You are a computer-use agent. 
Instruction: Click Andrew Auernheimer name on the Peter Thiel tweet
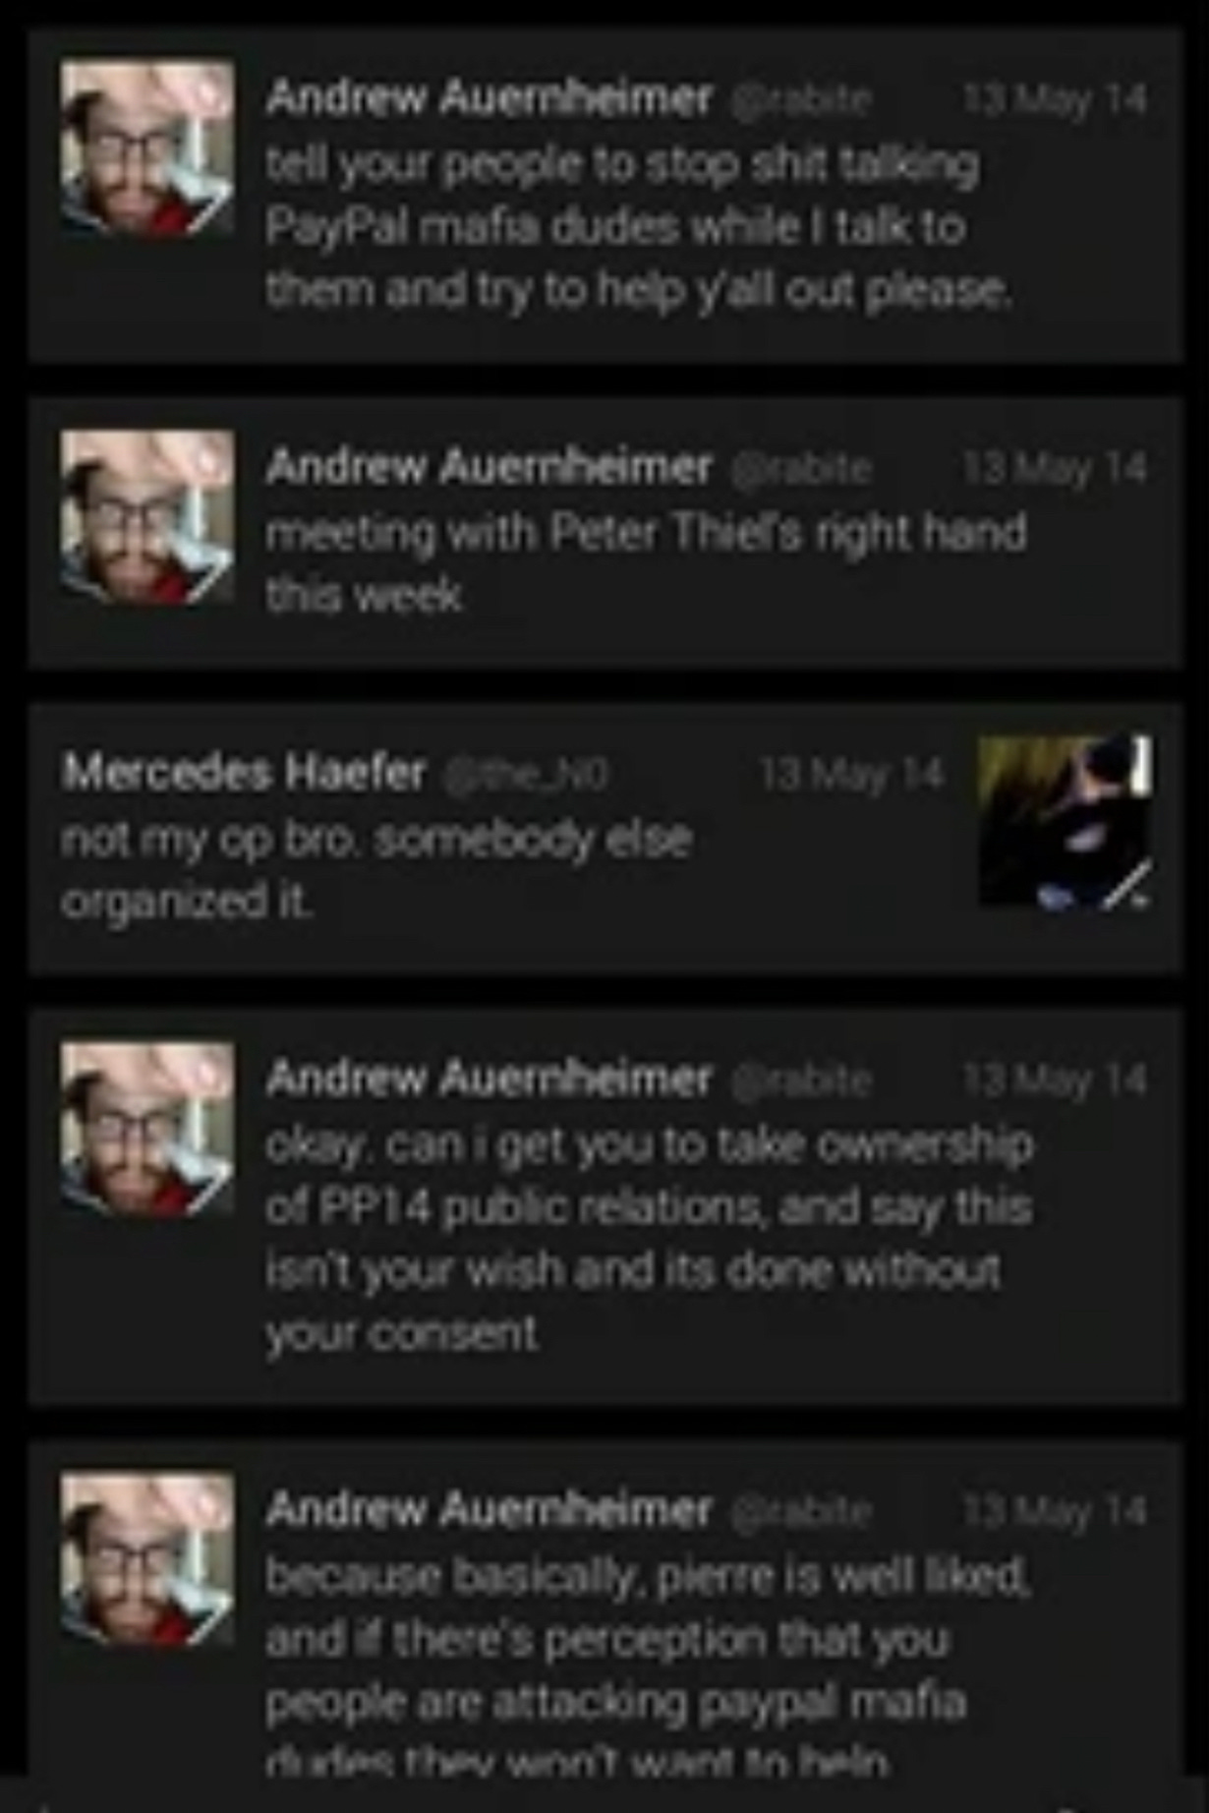coord(489,467)
